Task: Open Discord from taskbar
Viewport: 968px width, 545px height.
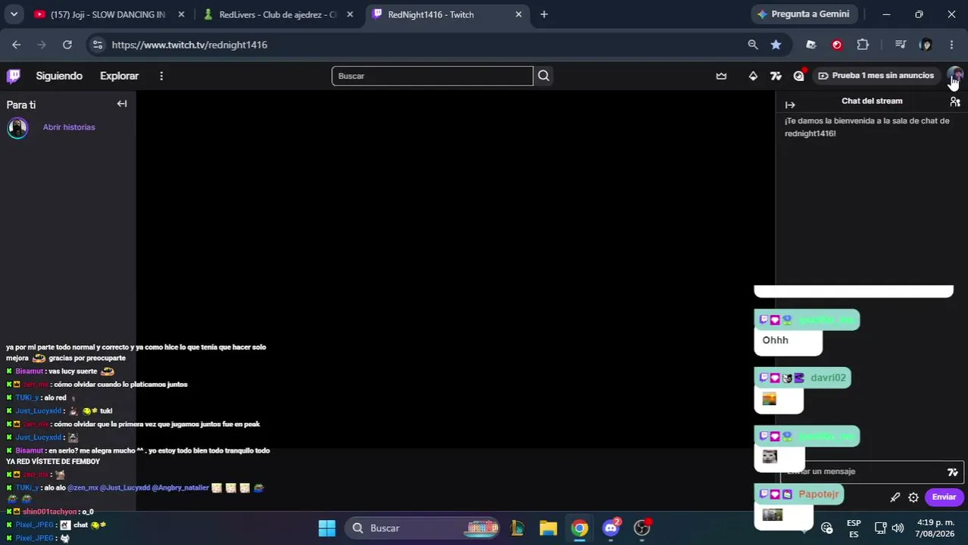Action: (x=610, y=528)
